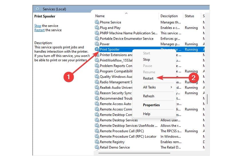Click the Program Compatibility service gear icon

click(x=97, y=71)
